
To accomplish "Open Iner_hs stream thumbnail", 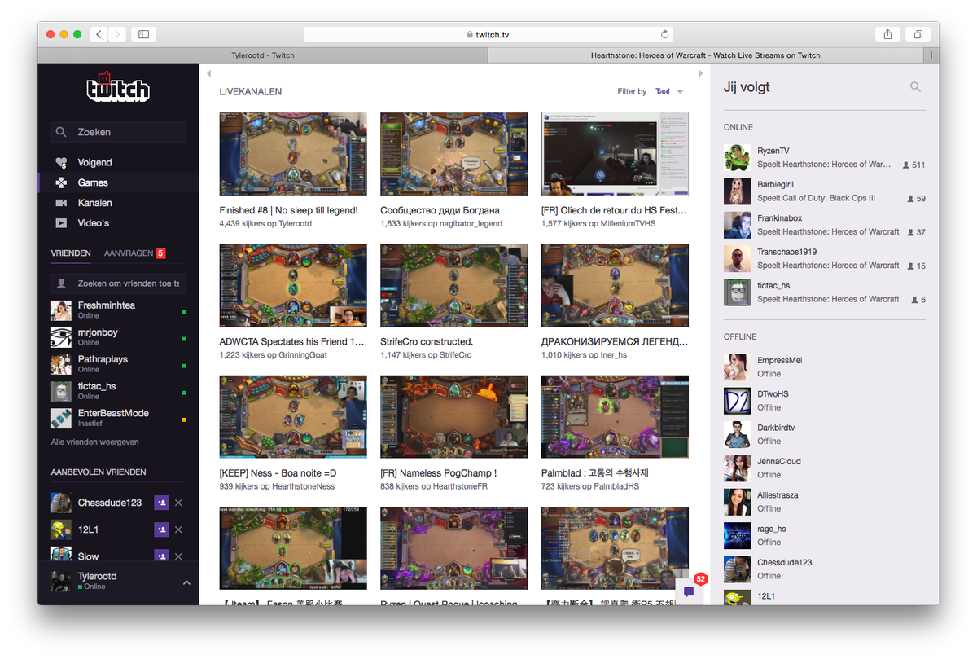I will 615,285.
